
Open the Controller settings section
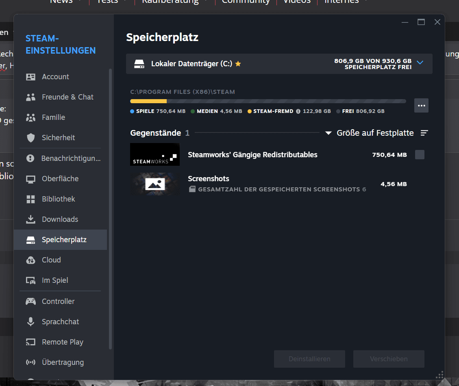pos(60,301)
